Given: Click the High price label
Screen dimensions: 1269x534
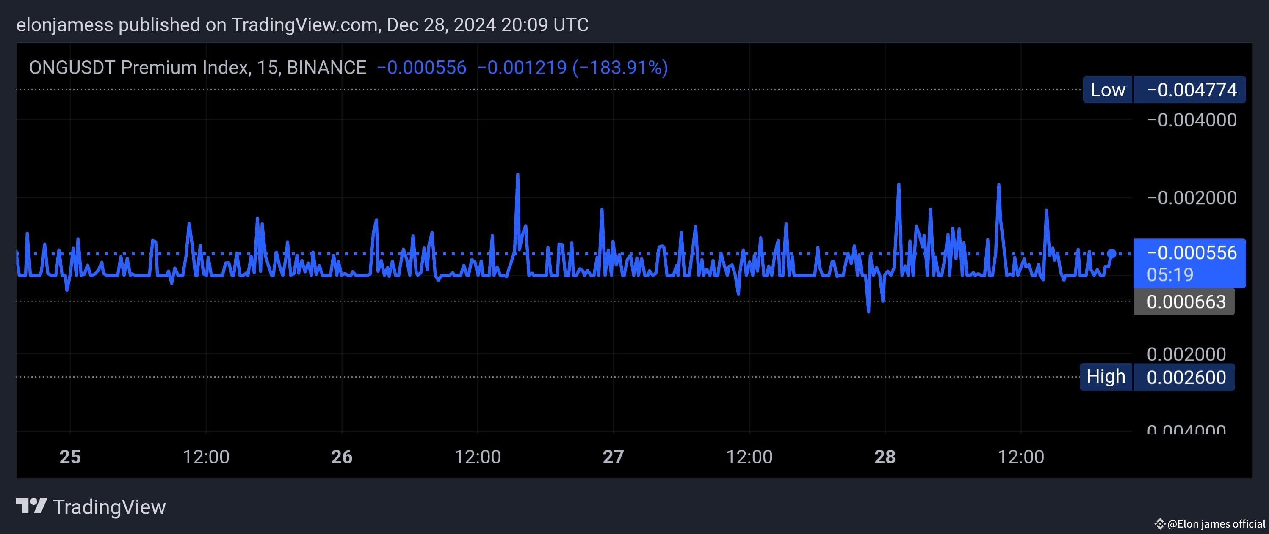Looking at the screenshot, I should pos(1106,377).
